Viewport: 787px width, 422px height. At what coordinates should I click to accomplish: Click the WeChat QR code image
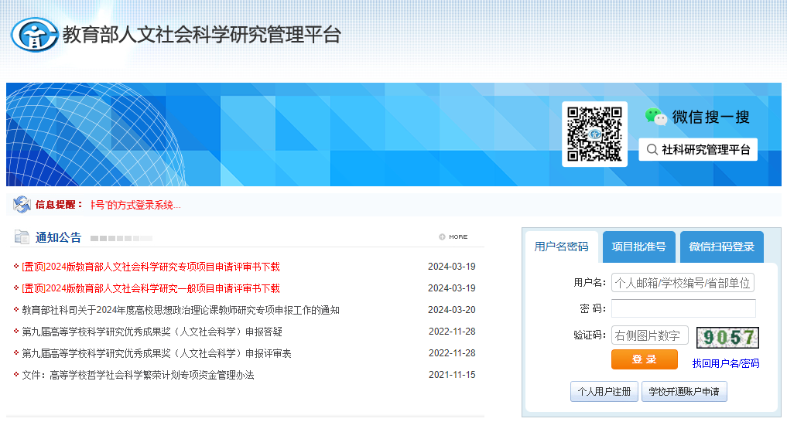594,134
